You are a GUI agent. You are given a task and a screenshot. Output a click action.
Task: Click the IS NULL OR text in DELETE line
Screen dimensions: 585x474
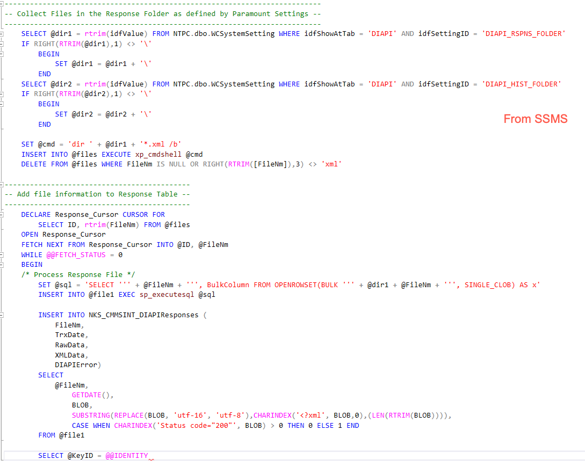(177, 164)
